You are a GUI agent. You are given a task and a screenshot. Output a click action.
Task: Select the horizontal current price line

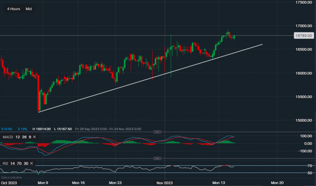coord(95,35)
